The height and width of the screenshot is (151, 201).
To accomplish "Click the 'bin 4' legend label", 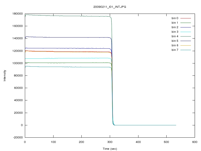I will pos(175,36).
